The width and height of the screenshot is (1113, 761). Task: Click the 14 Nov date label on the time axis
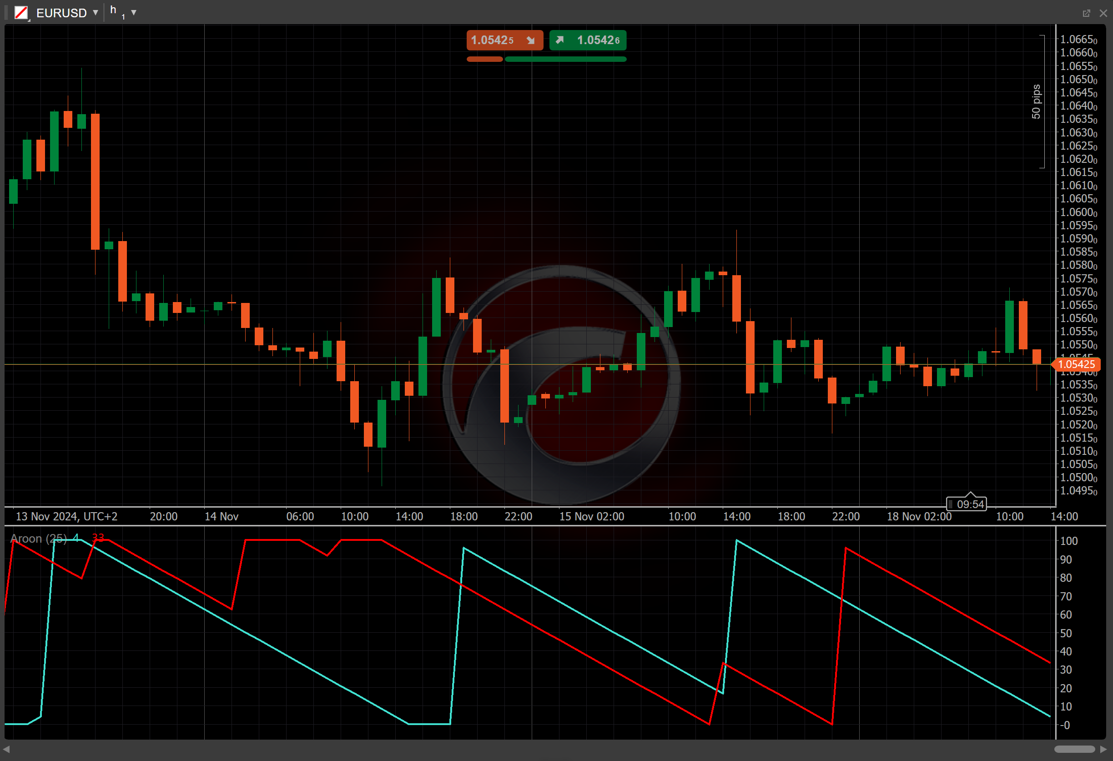pyautogui.click(x=221, y=516)
